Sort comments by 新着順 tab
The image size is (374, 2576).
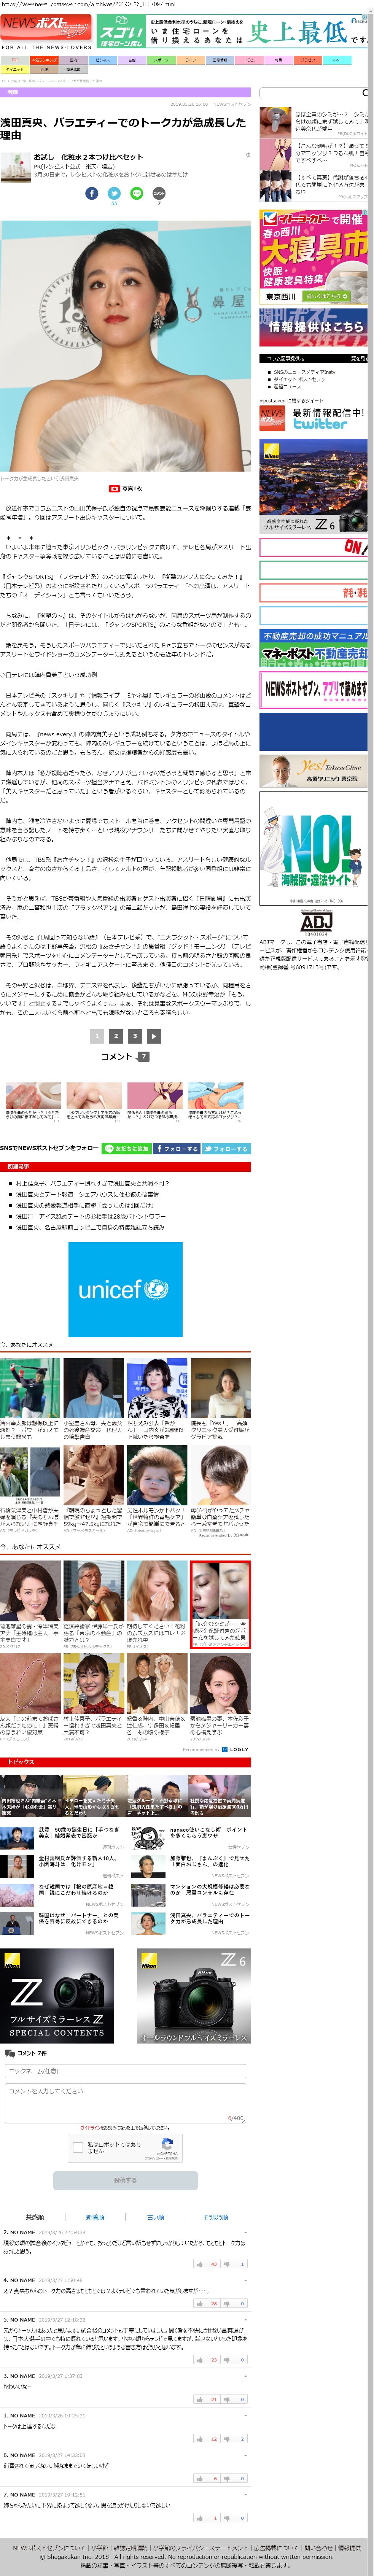point(95,2217)
